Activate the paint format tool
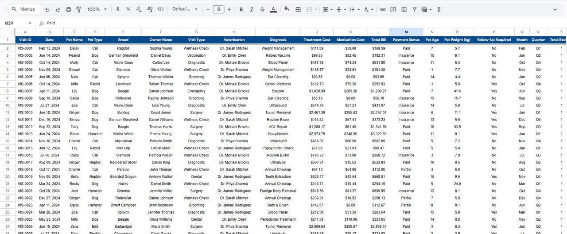 pos(79,9)
